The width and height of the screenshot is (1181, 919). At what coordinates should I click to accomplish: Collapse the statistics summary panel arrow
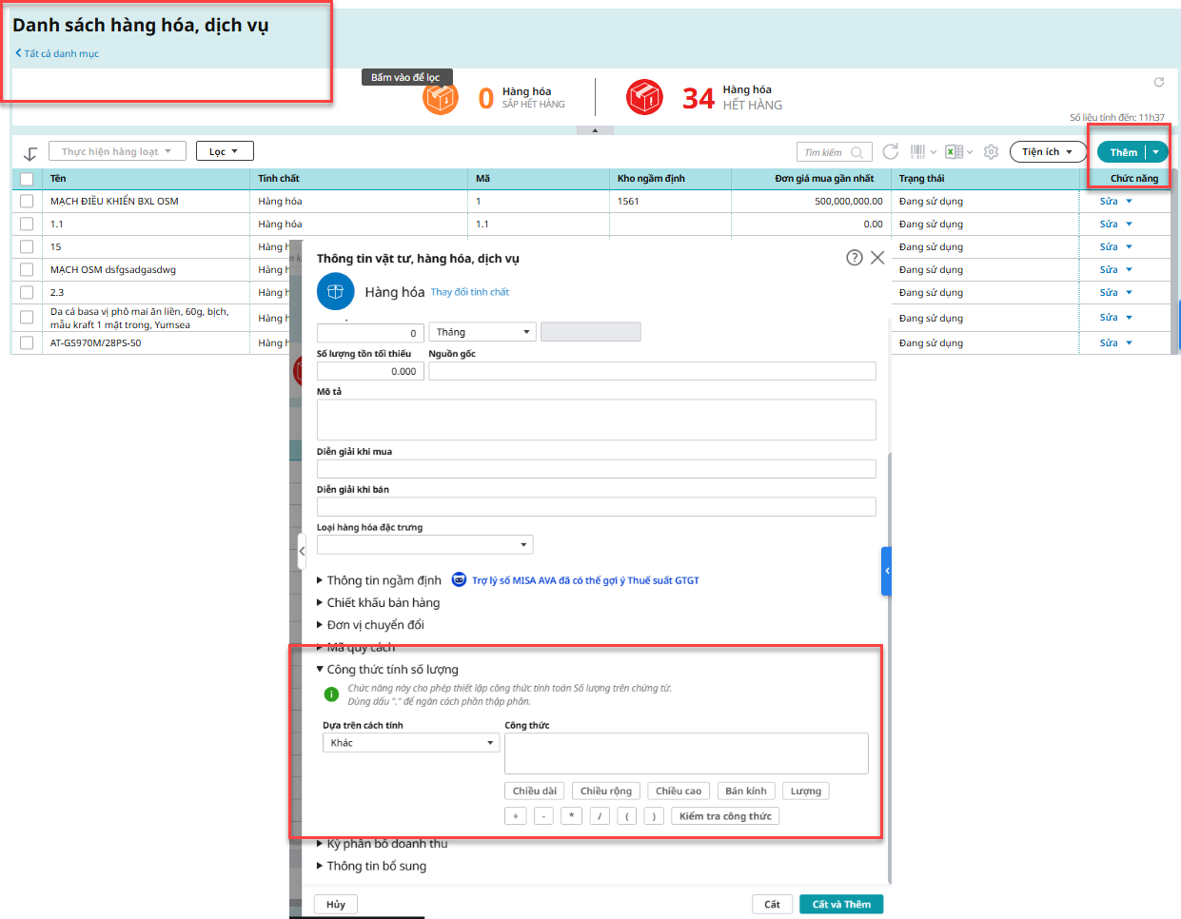tap(596, 130)
